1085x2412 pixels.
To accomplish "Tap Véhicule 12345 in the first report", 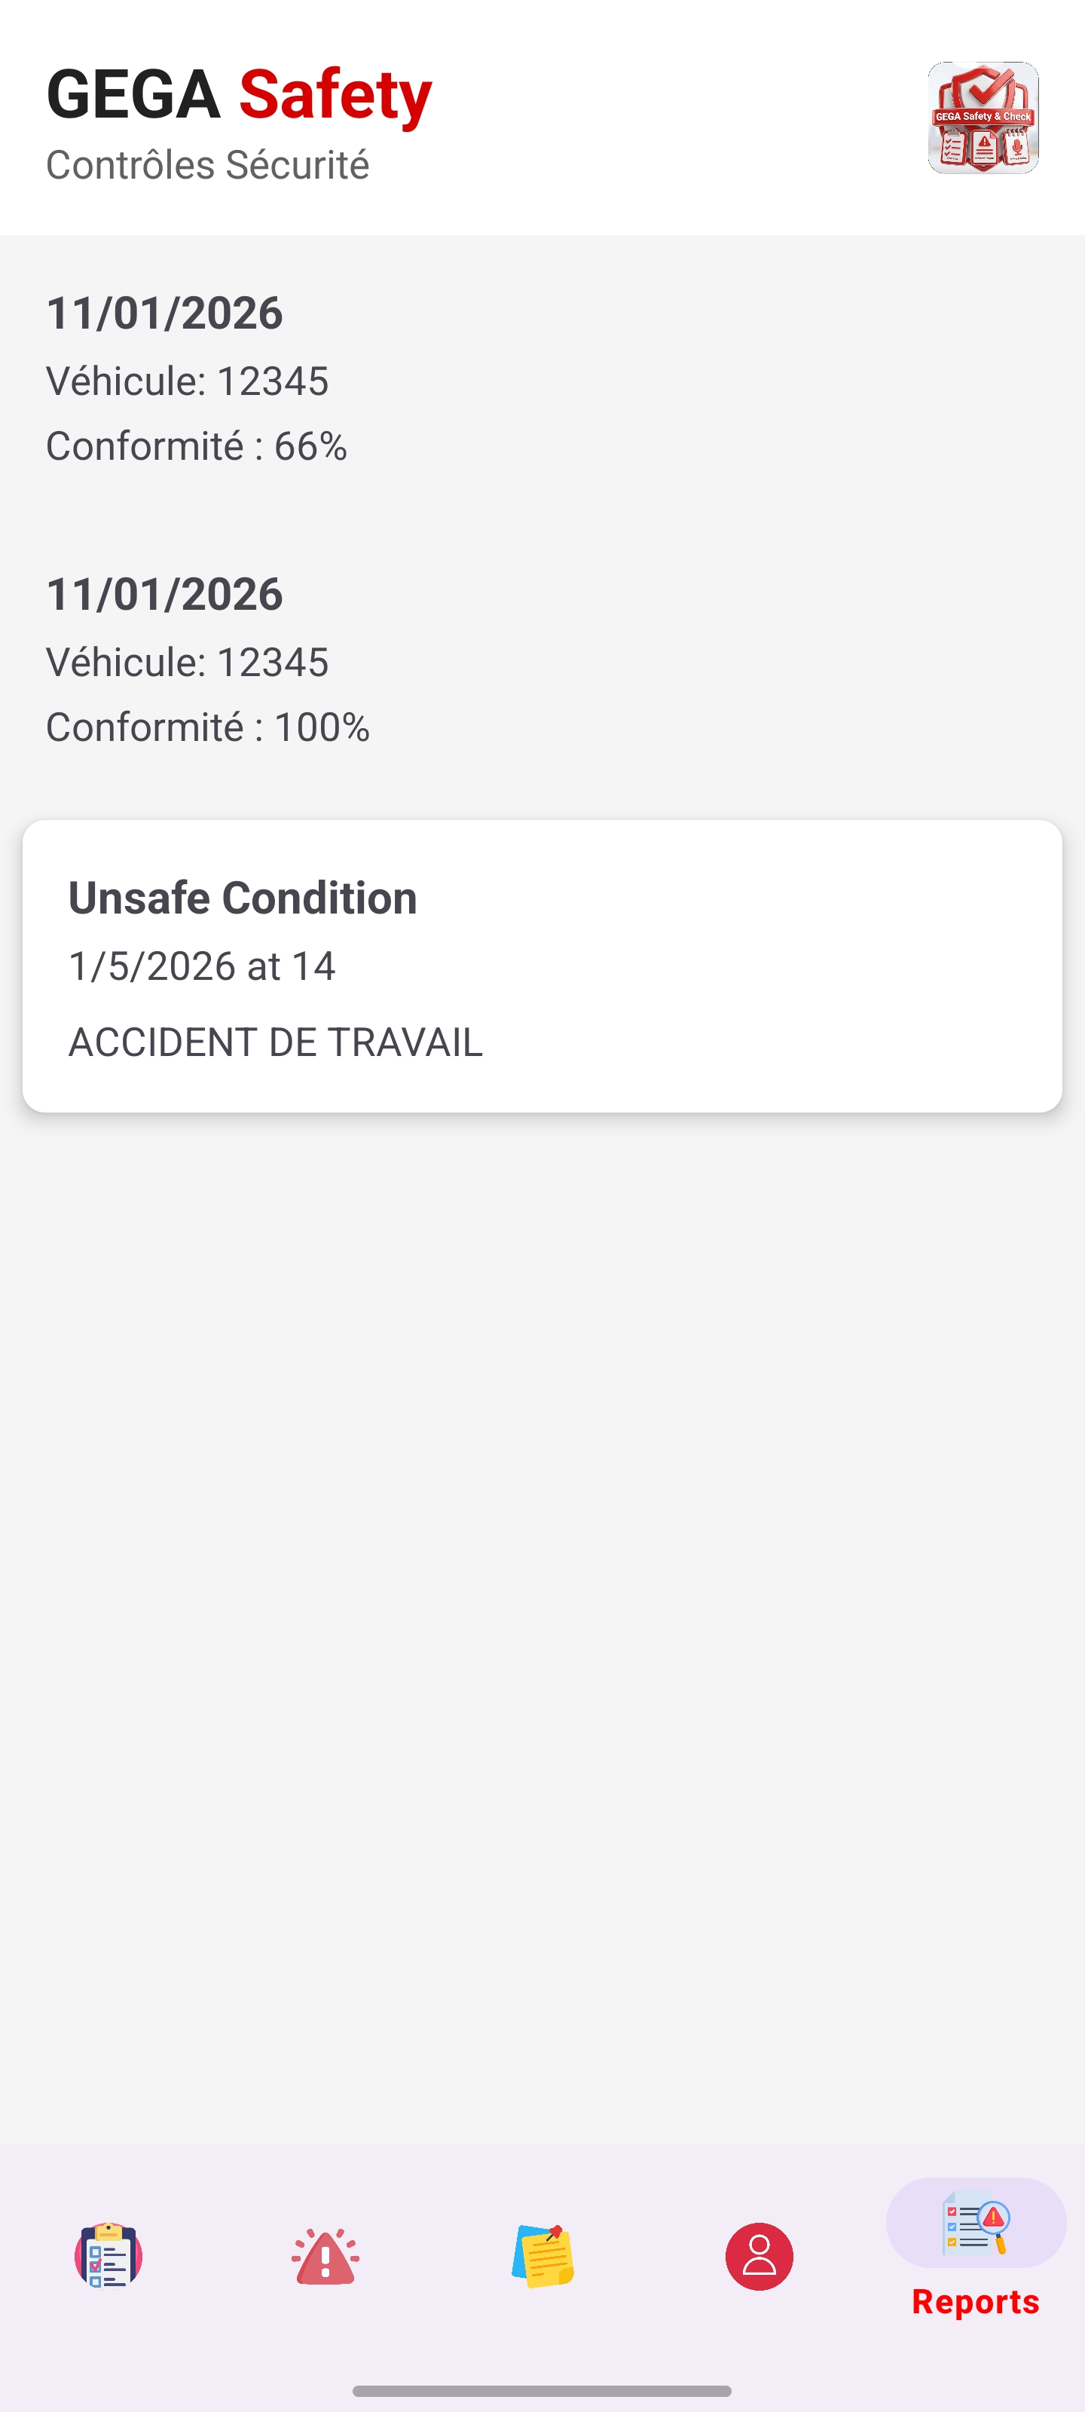I will point(187,381).
